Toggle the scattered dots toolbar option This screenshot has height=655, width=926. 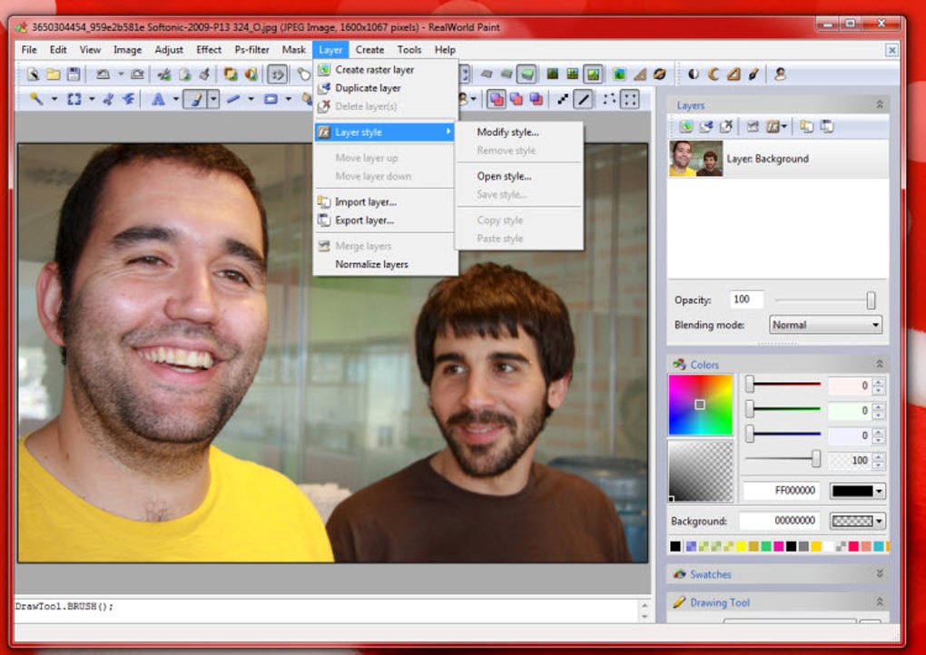coord(609,99)
